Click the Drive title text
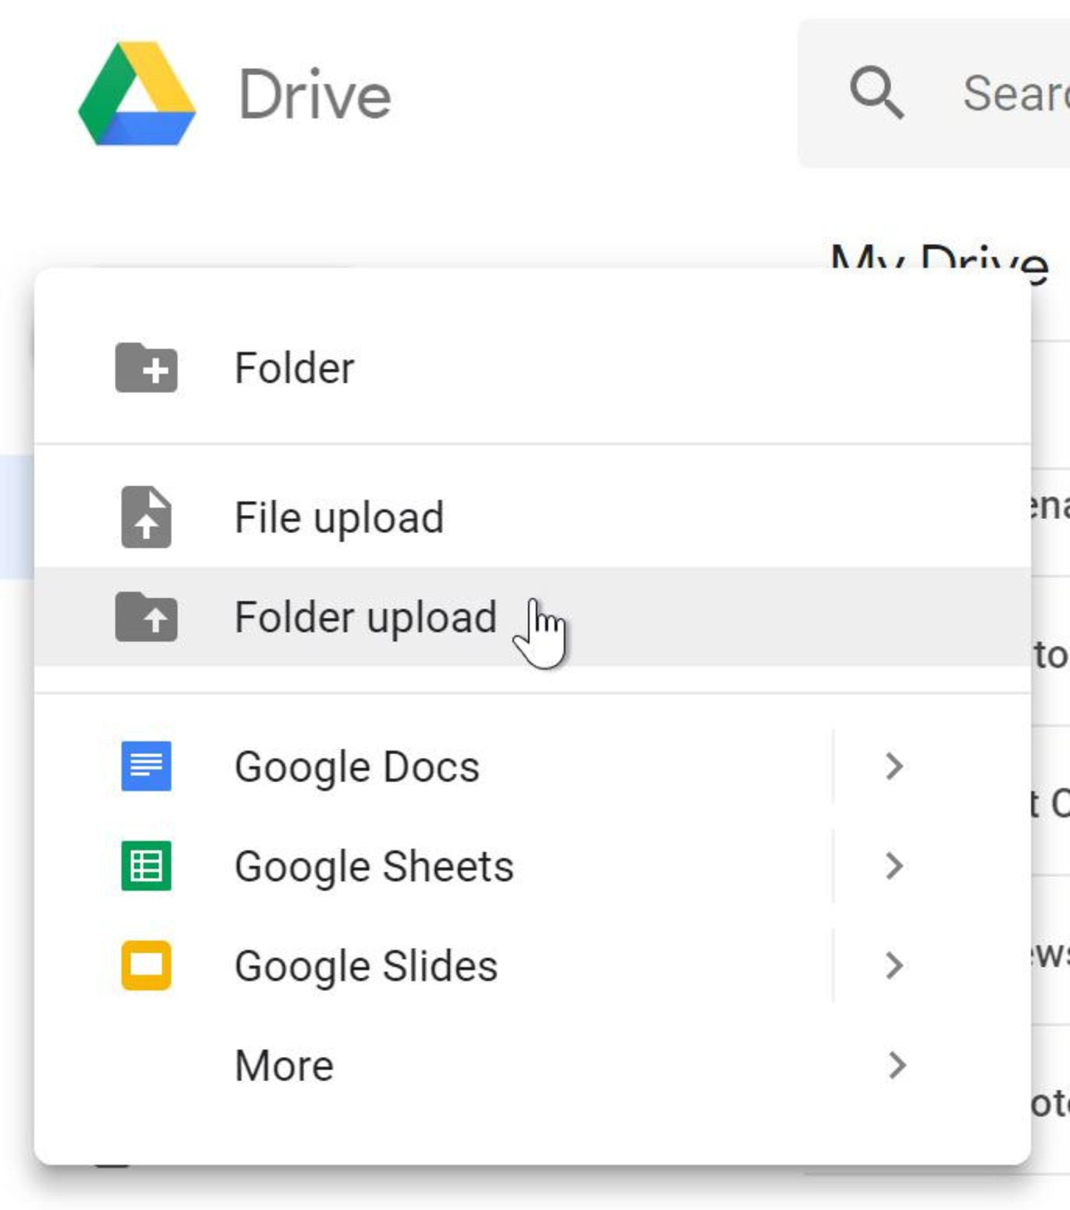The width and height of the screenshot is (1070, 1210). [314, 94]
